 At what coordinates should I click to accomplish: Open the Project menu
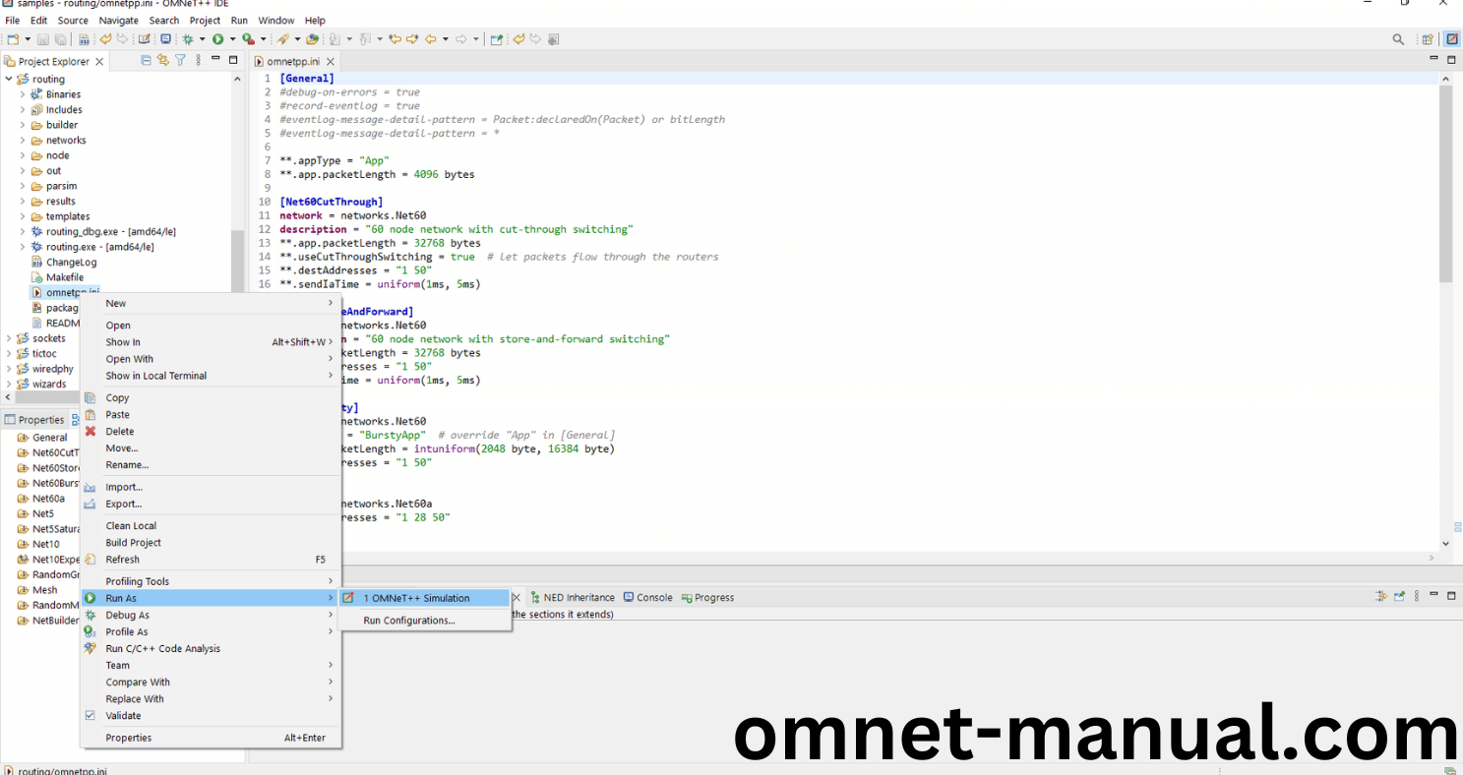[205, 20]
